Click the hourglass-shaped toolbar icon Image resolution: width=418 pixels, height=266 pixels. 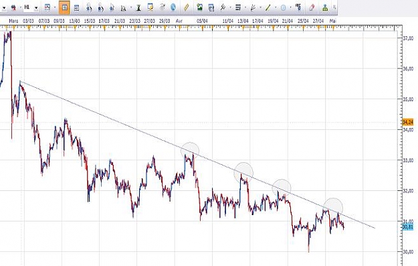[138, 8]
